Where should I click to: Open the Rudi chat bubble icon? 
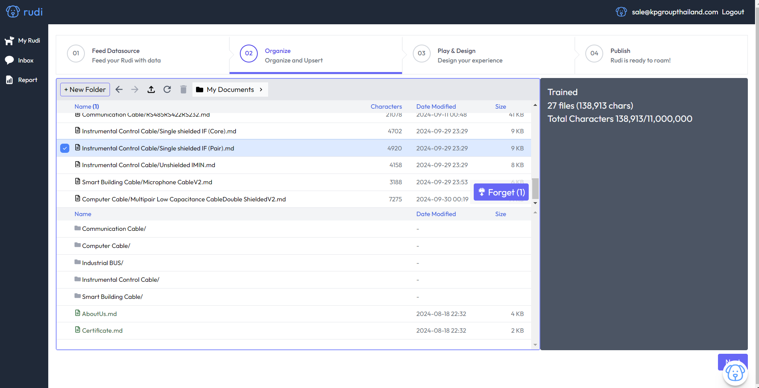[735, 373]
